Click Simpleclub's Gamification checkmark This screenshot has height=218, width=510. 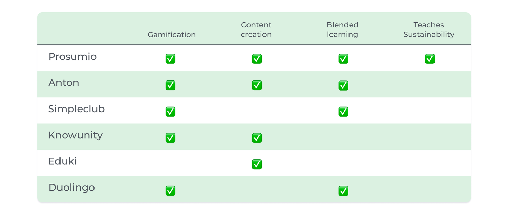pyautogui.click(x=170, y=112)
